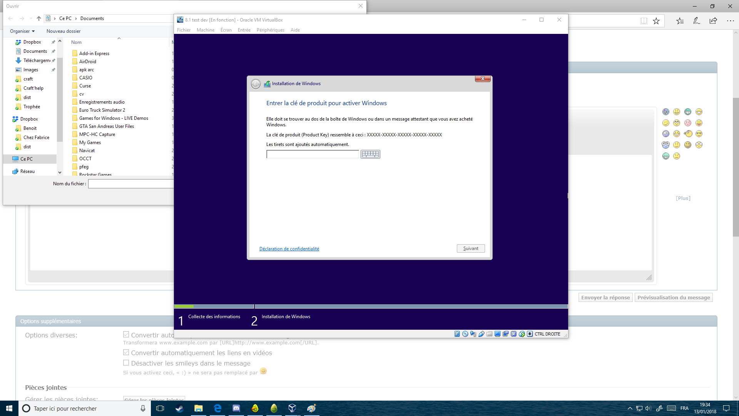Image resolution: width=739 pixels, height=416 pixels.
Task: Insert the sunglasses smiley
Action: point(699,134)
